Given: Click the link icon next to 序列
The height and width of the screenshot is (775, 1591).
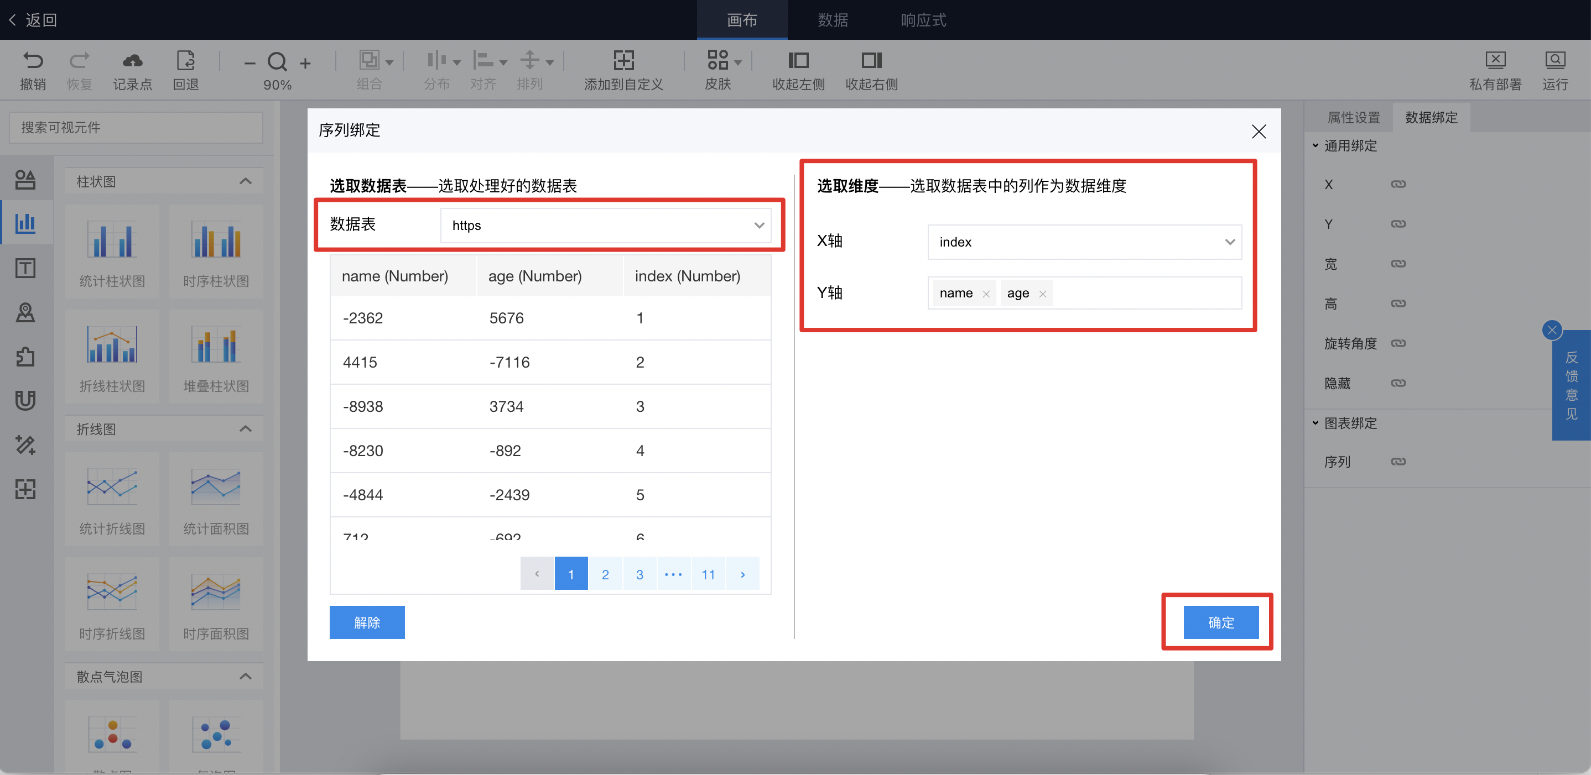Looking at the screenshot, I should pyautogui.click(x=1398, y=462).
